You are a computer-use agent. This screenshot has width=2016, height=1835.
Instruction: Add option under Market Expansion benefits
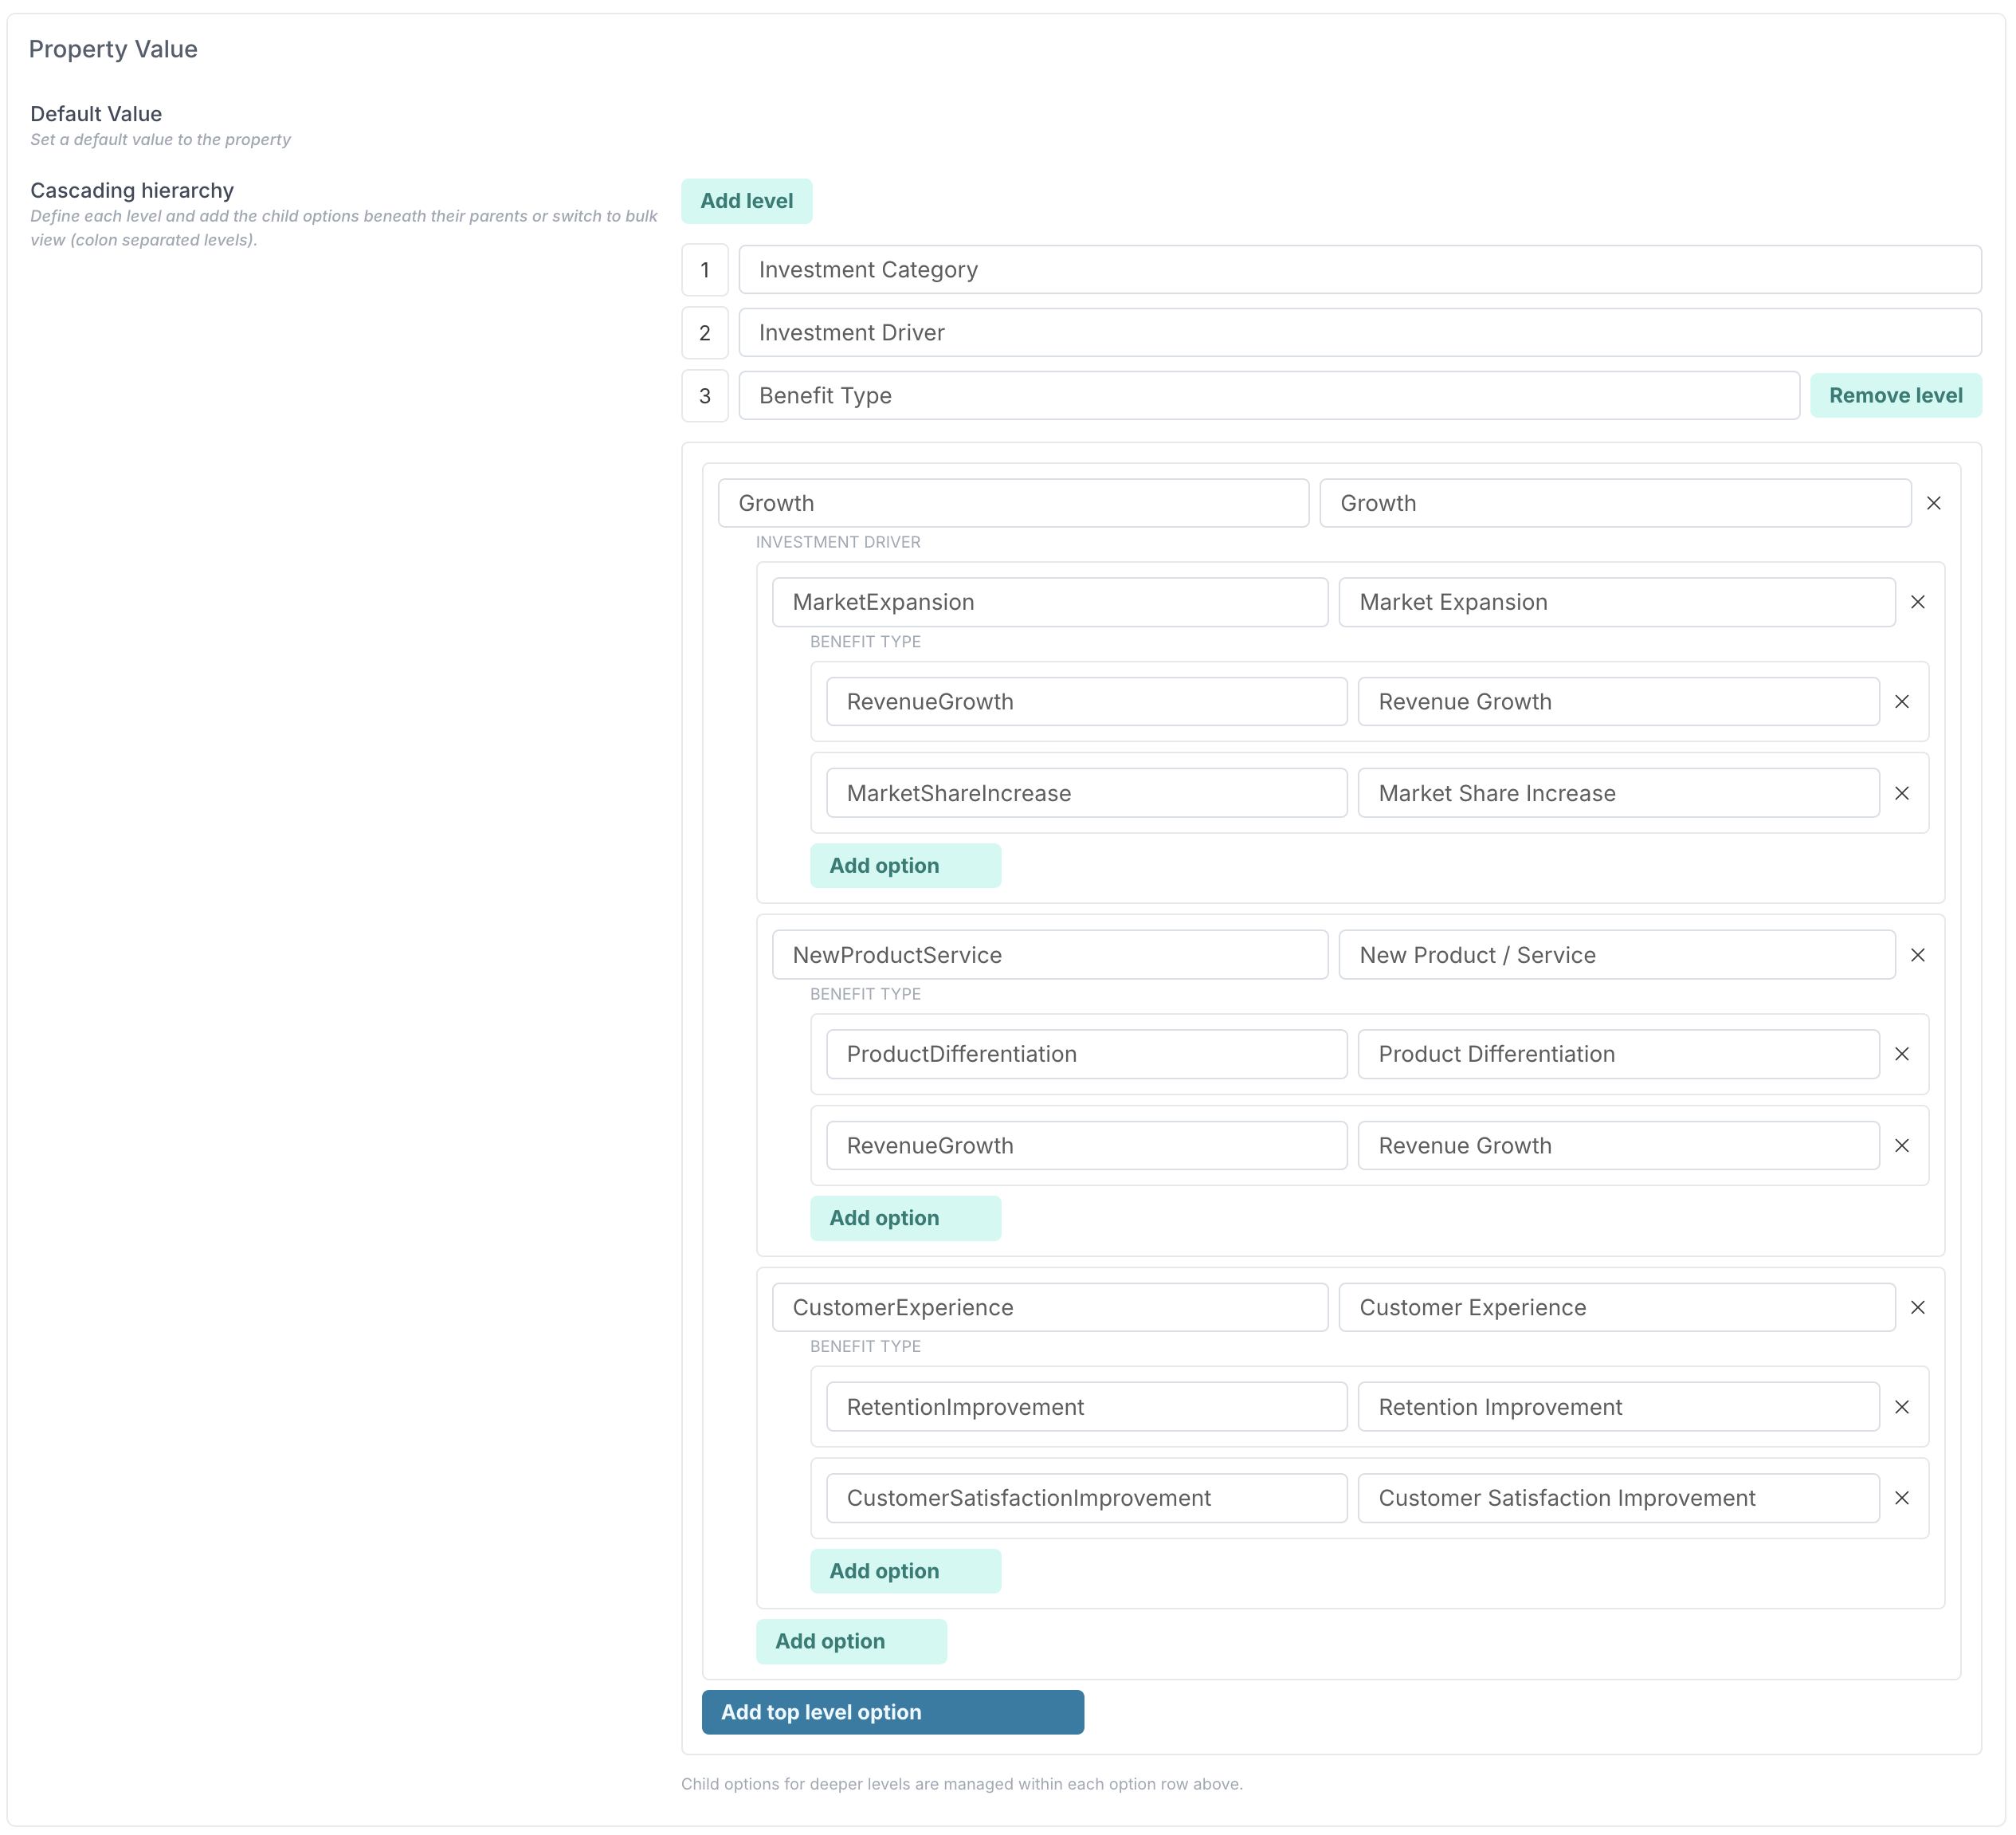coord(904,866)
